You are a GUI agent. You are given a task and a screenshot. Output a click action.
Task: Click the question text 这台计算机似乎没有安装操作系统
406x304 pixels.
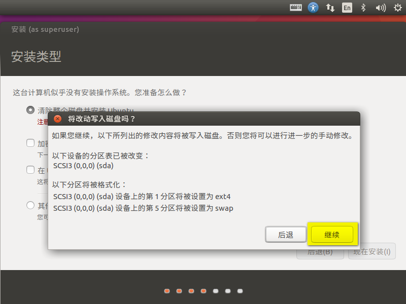click(x=99, y=92)
